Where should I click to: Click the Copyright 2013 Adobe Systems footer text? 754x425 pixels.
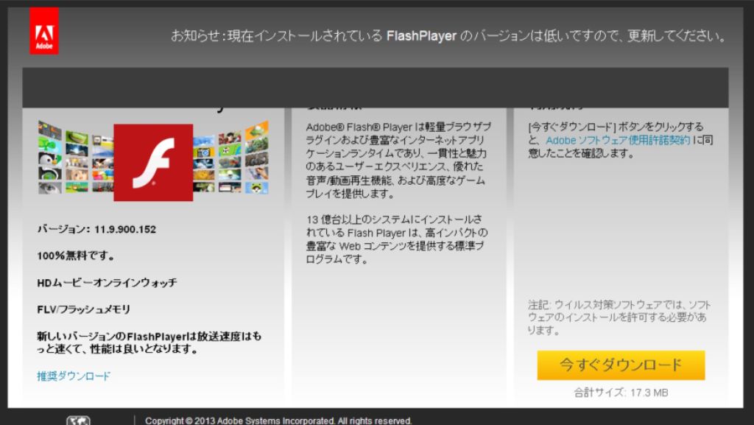click(278, 421)
